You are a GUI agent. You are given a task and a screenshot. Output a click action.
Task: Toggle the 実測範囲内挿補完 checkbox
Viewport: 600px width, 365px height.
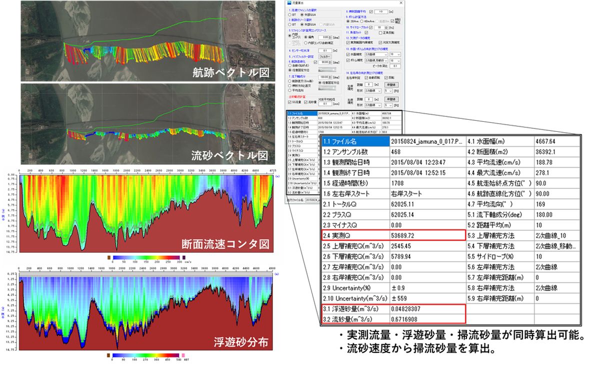(x=348, y=42)
